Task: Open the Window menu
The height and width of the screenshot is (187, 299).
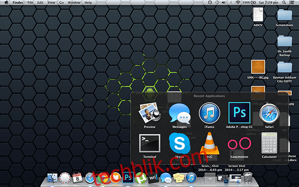Action: (x=74, y=2)
